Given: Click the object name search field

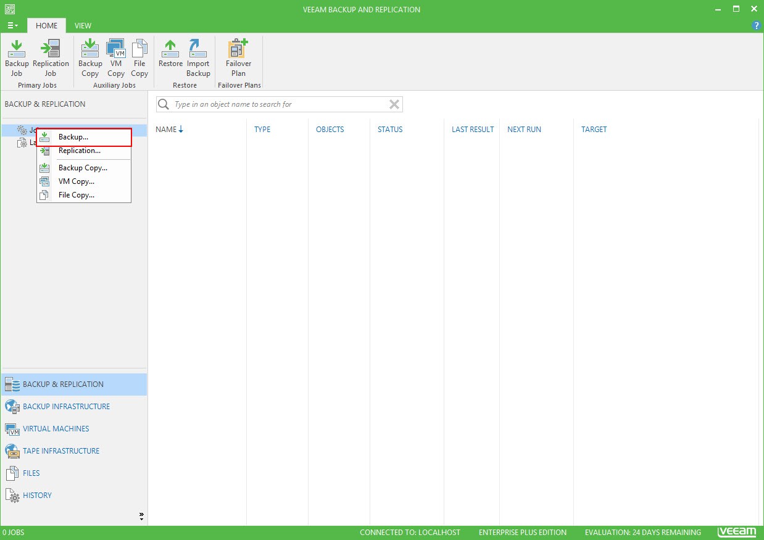Looking at the screenshot, I should (279, 104).
